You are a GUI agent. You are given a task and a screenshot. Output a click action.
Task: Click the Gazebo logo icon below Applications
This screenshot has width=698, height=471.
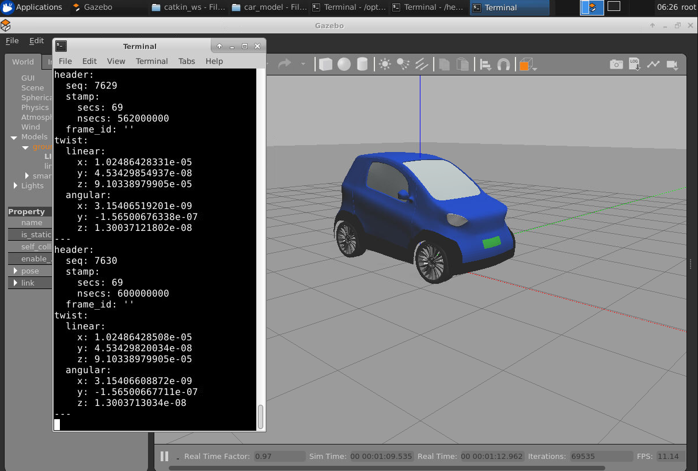(x=6, y=25)
